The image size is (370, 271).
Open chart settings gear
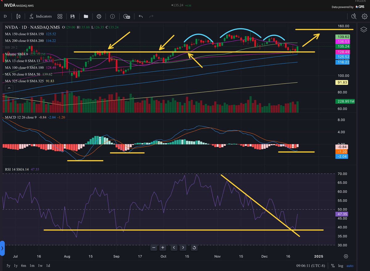tap(364, 16)
